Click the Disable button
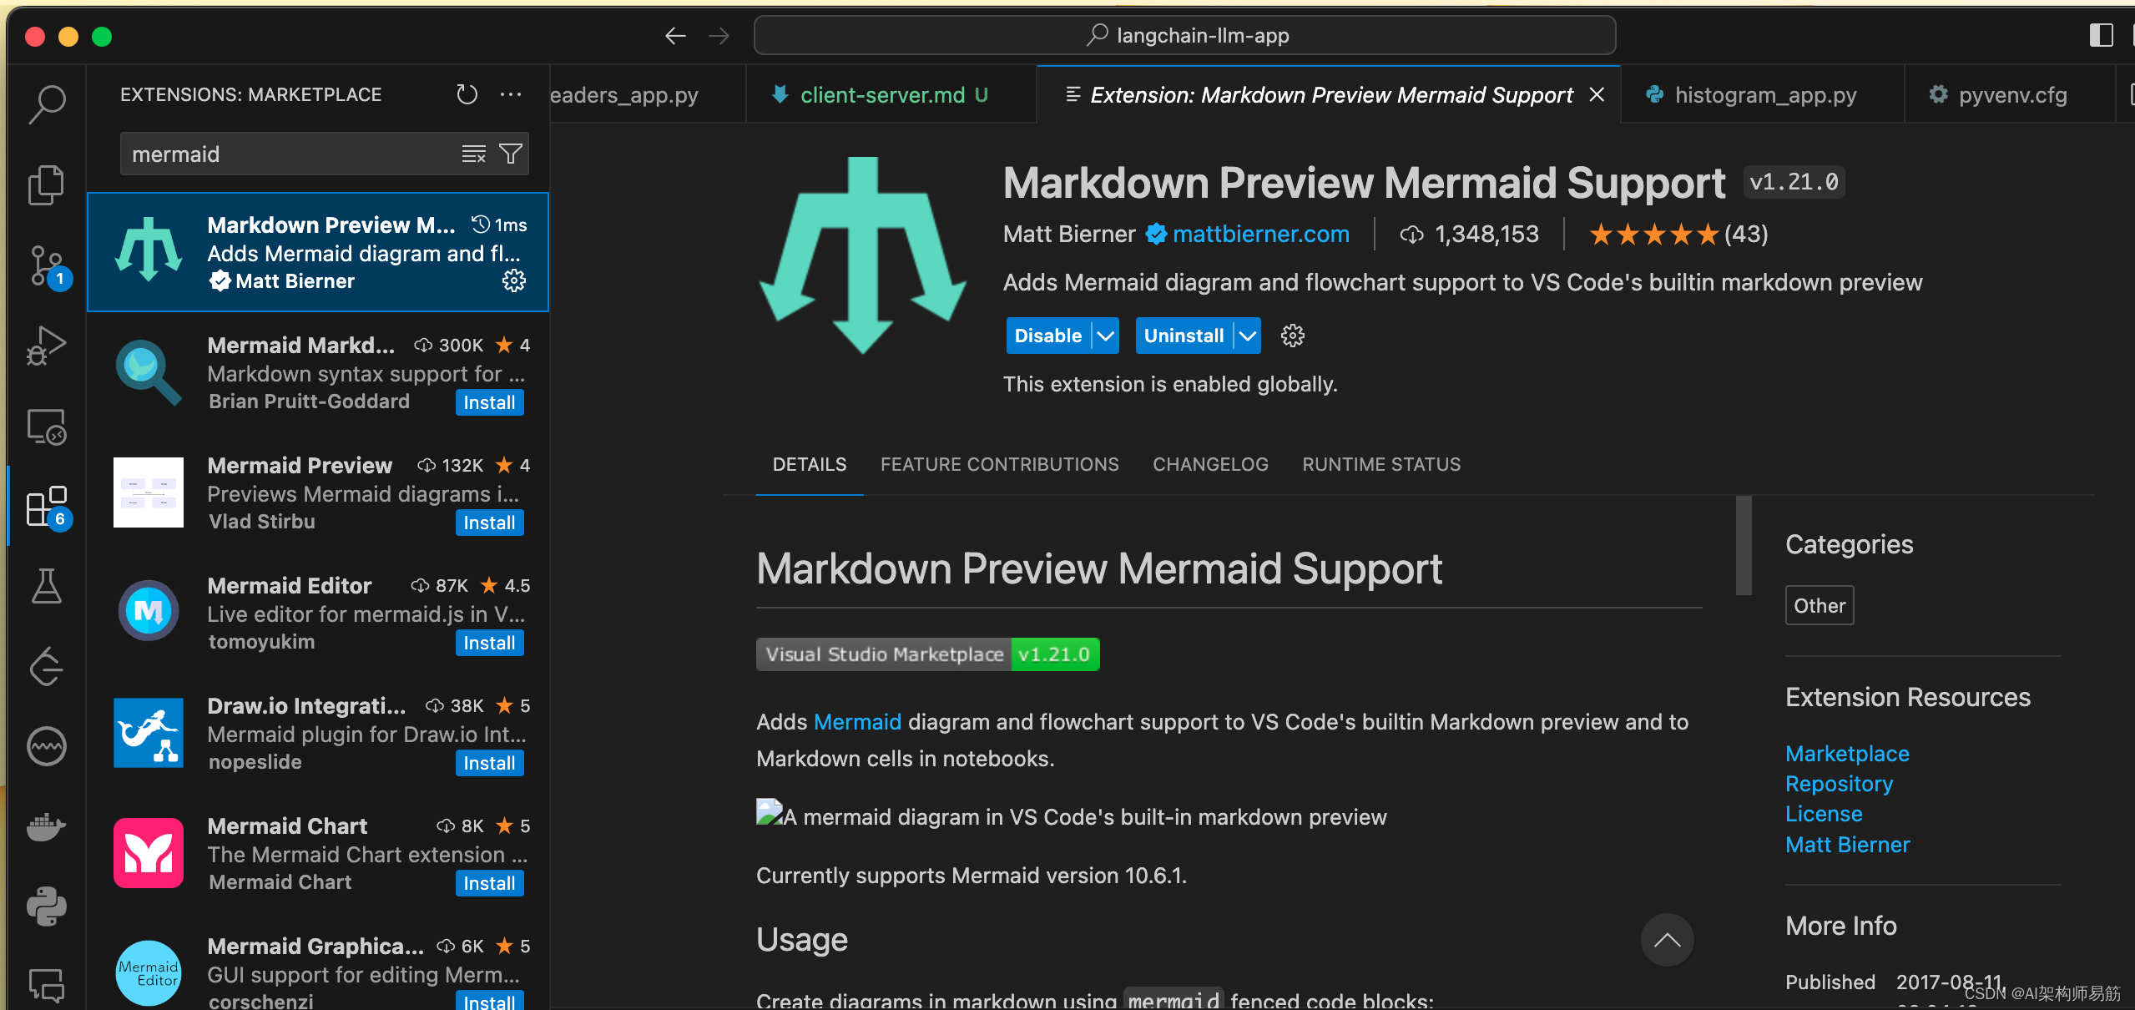 pos(1048,336)
